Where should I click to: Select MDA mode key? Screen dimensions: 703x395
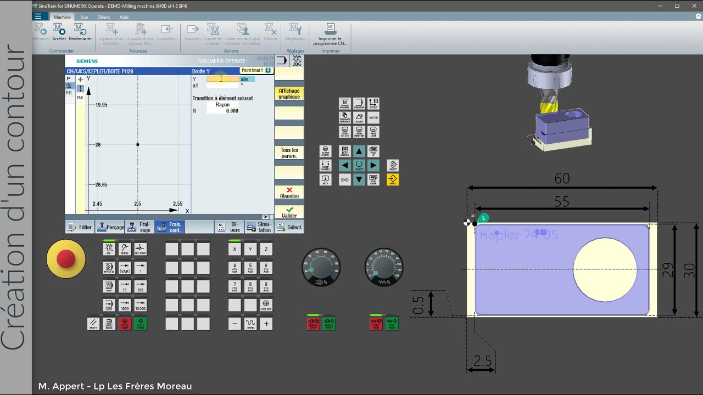click(x=109, y=286)
